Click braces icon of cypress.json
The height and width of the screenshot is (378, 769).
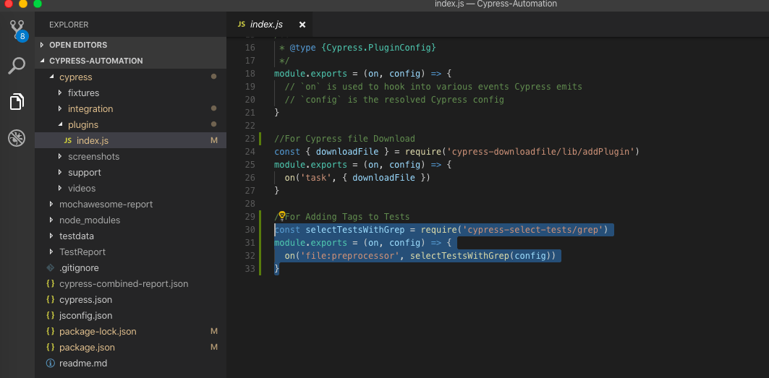pyautogui.click(x=50, y=299)
